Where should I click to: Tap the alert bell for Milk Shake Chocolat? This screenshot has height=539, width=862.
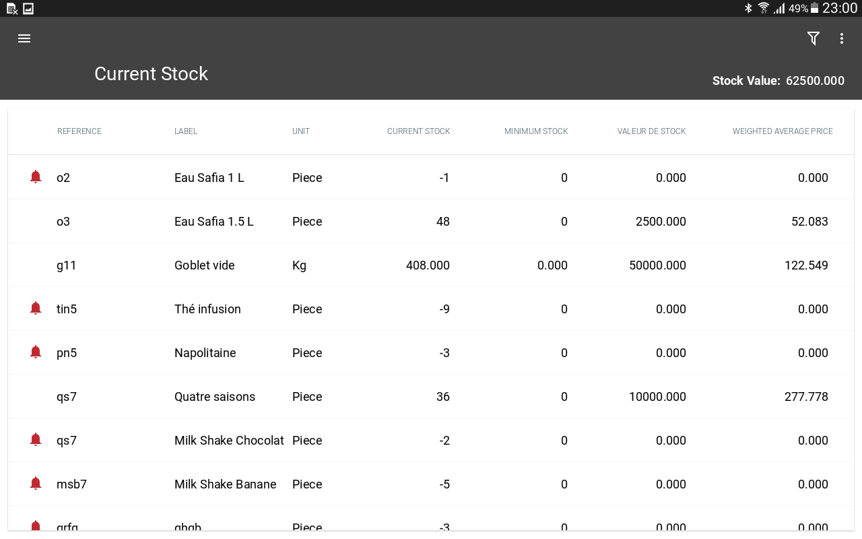tap(36, 440)
